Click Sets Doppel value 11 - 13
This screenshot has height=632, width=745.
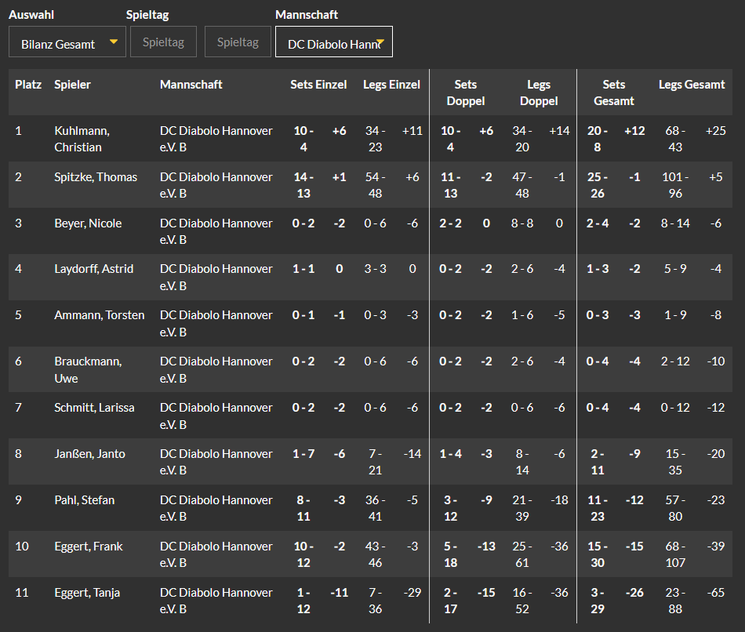pos(450,185)
